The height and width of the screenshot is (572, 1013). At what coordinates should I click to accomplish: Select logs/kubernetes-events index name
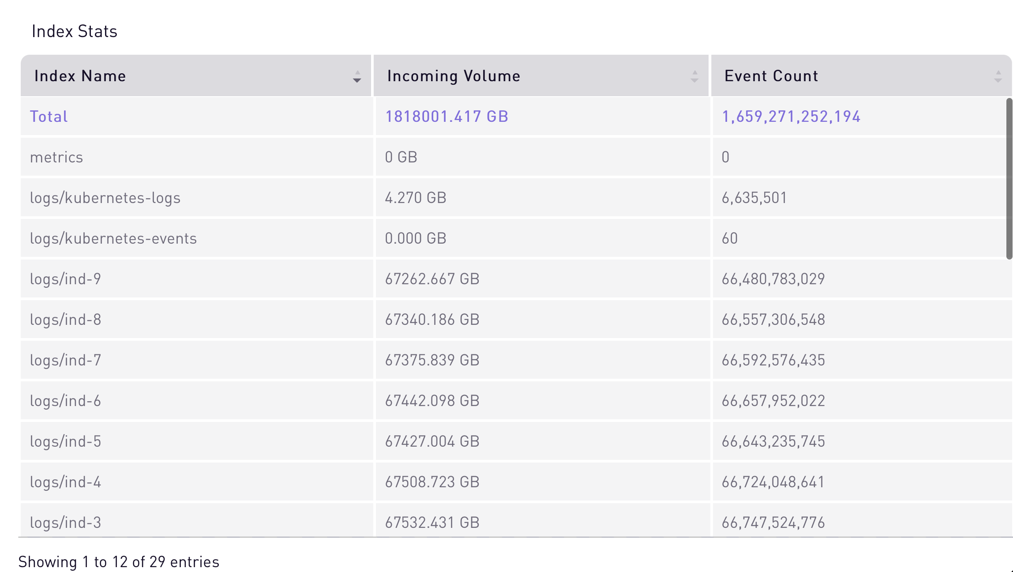tap(113, 238)
